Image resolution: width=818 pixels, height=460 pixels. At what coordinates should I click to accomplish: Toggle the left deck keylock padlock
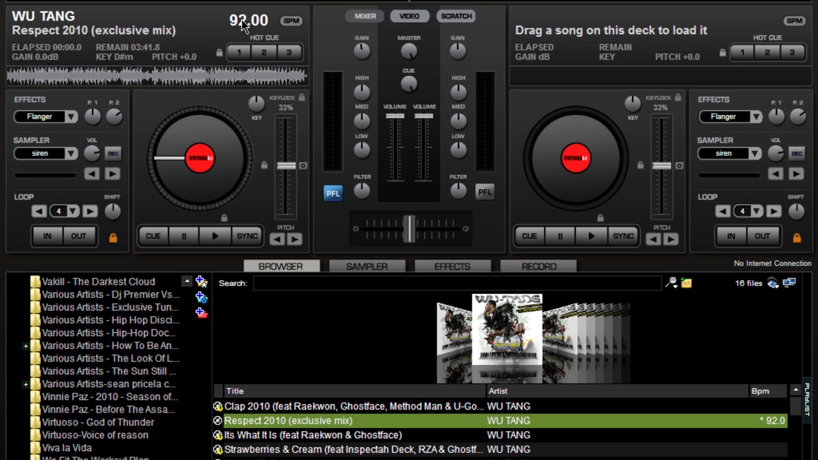click(x=301, y=98)
